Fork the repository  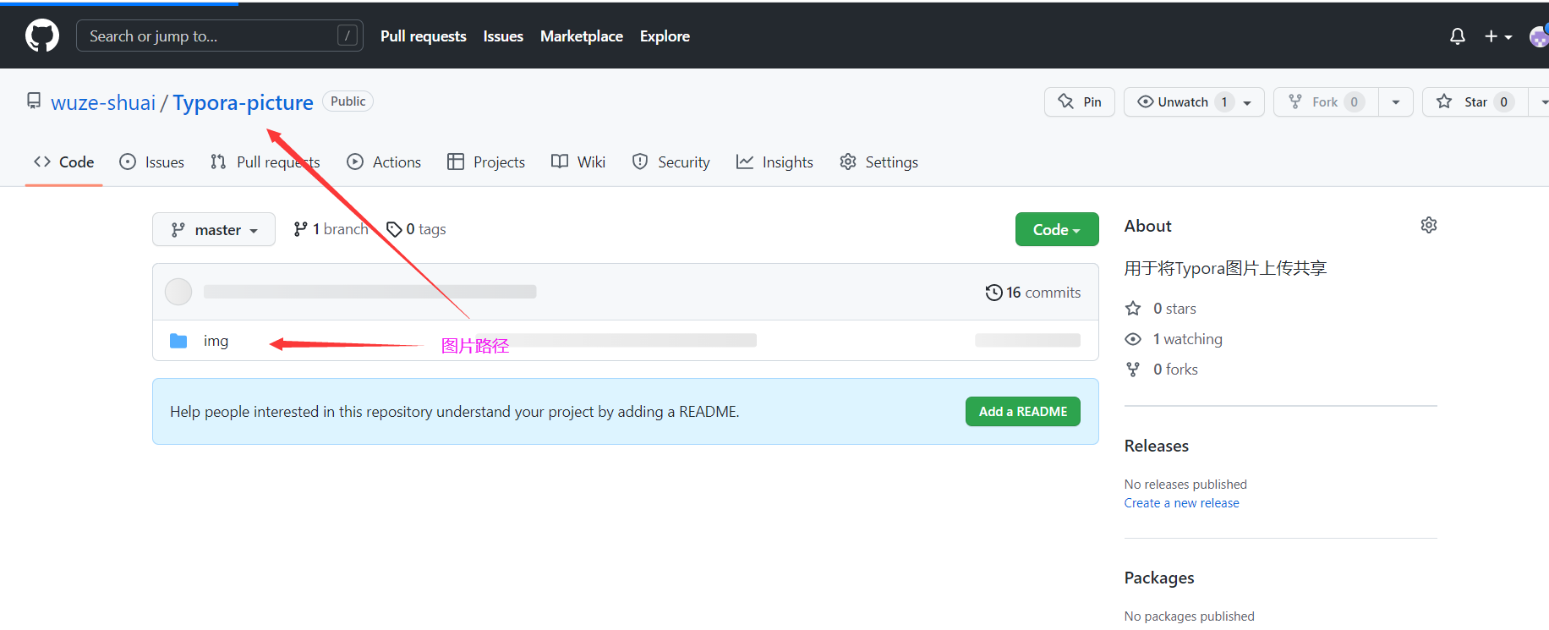[x=1326, y=102]
